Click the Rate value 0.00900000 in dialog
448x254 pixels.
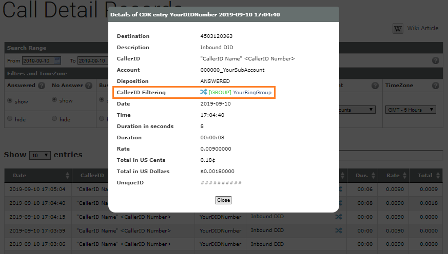tap(216, 149)
